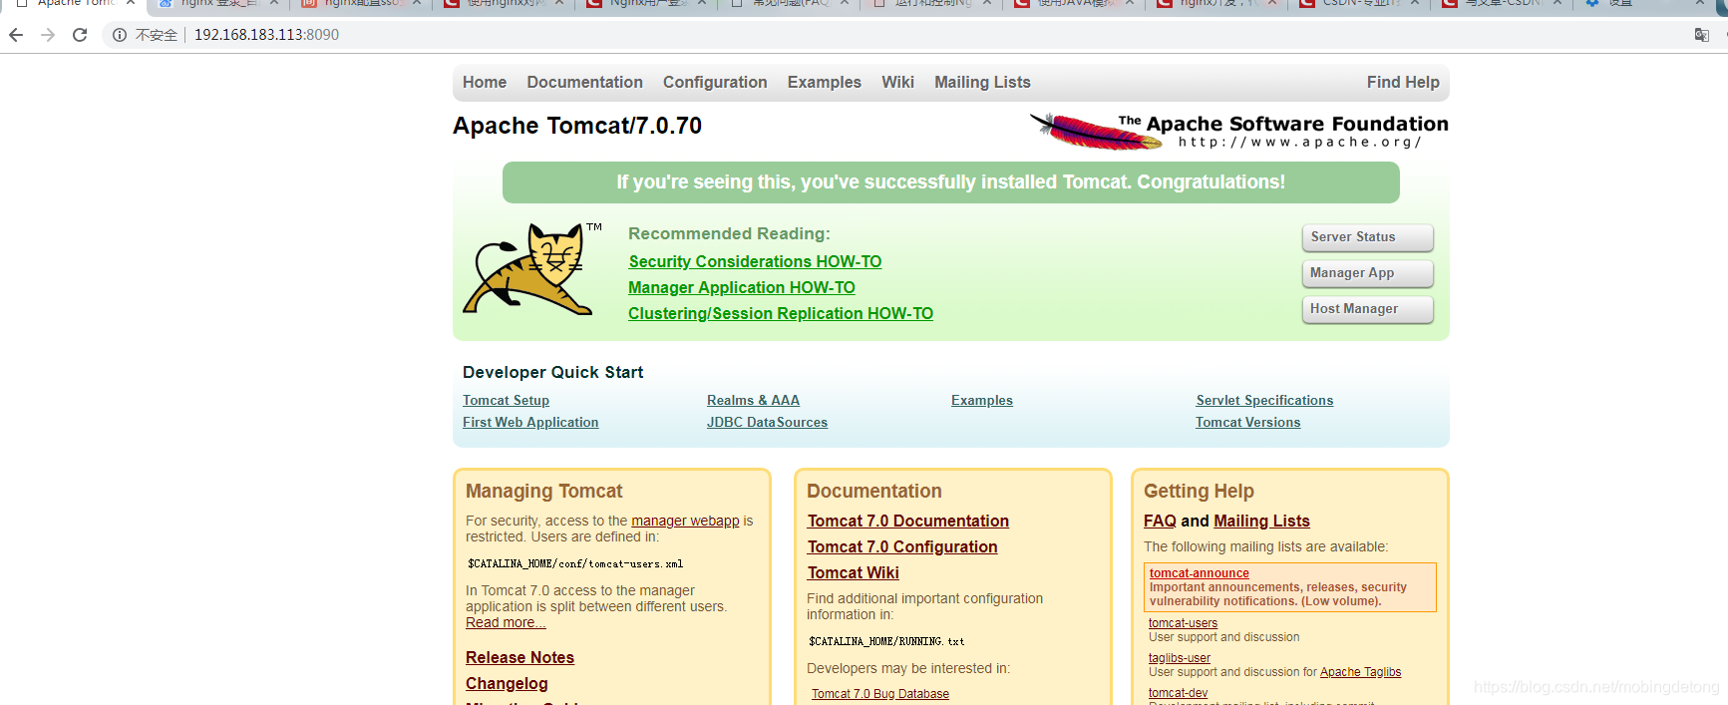Click the Developer Quick Start heading
Viewport: 1728px width, 705px height.
552,372
